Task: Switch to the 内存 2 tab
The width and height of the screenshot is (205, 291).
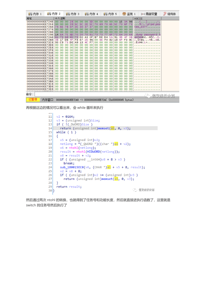Action: click(x=54, y=14)
